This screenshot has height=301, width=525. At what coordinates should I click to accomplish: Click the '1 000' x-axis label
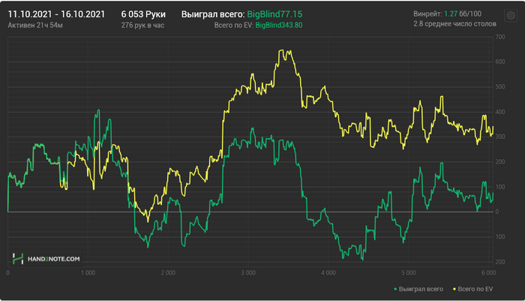(x=88, y=272)
